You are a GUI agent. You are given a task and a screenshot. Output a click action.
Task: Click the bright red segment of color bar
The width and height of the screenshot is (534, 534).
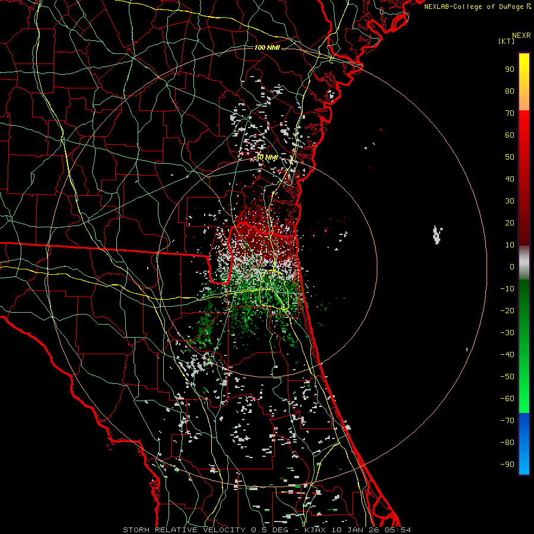click(524, 129)
